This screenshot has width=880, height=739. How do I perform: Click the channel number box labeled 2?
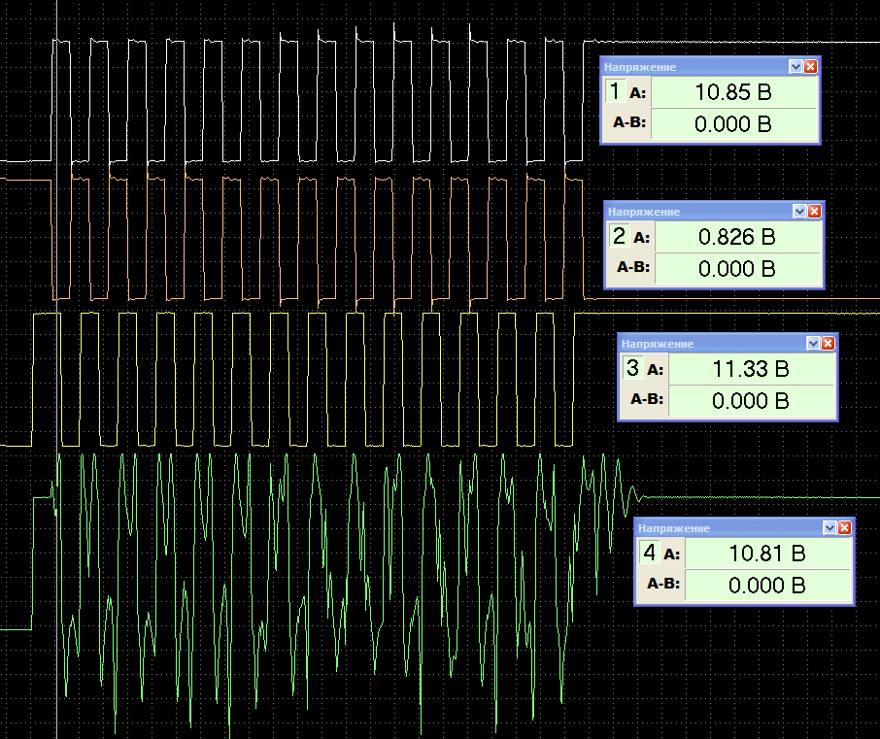click(619, 236)
